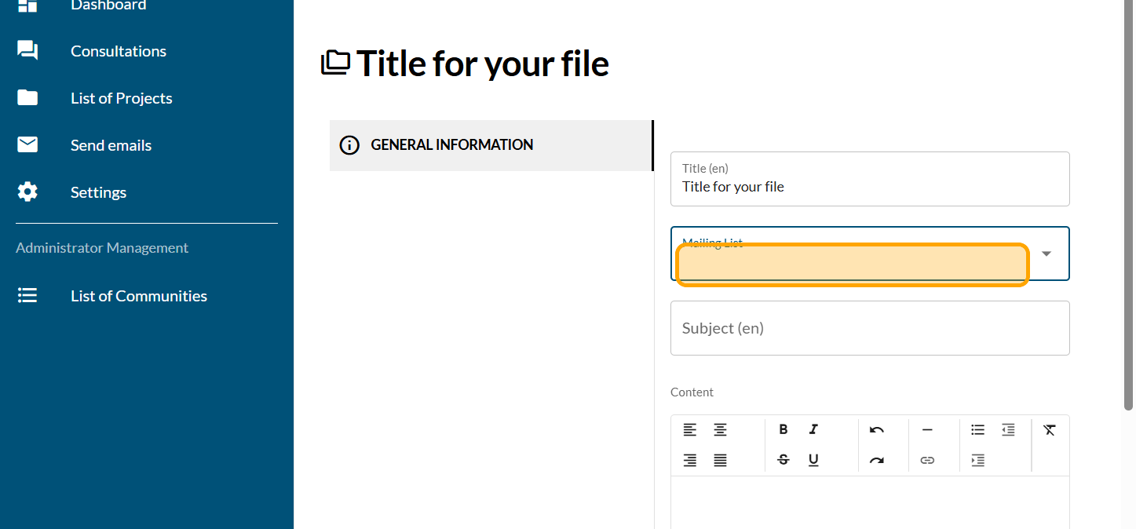Click the undo arrow icon
This screenshot has height=529, width=1136.
point(877,429)
